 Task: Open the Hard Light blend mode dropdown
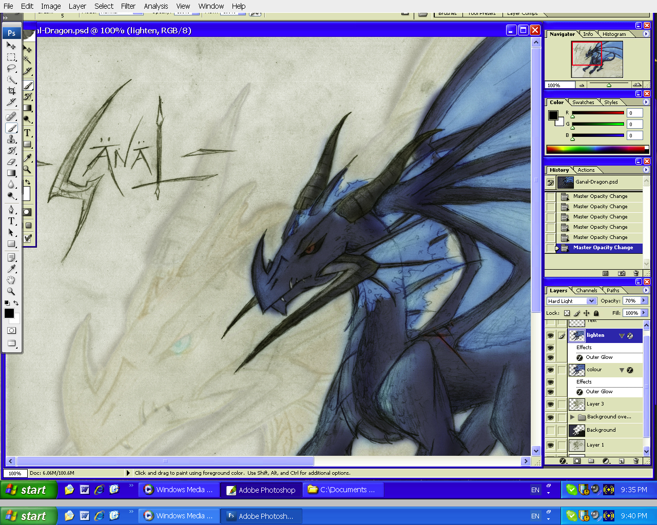(591, 301)
